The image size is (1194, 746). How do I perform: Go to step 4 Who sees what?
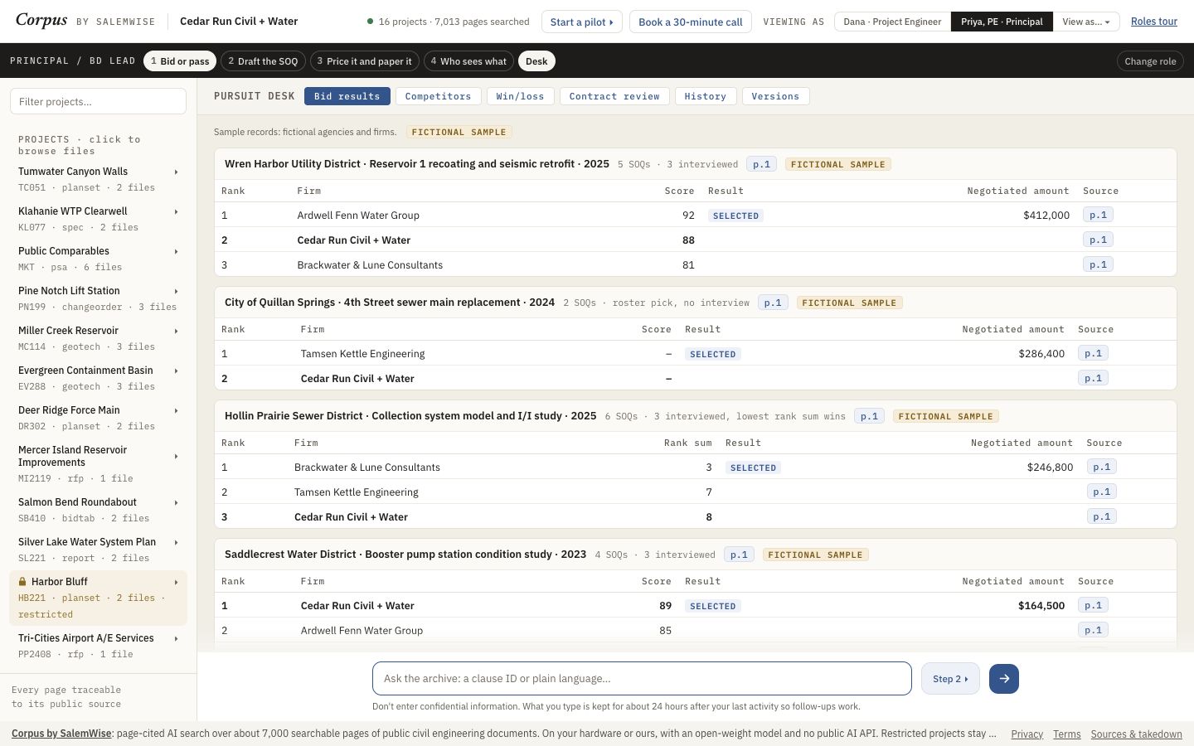468,61
